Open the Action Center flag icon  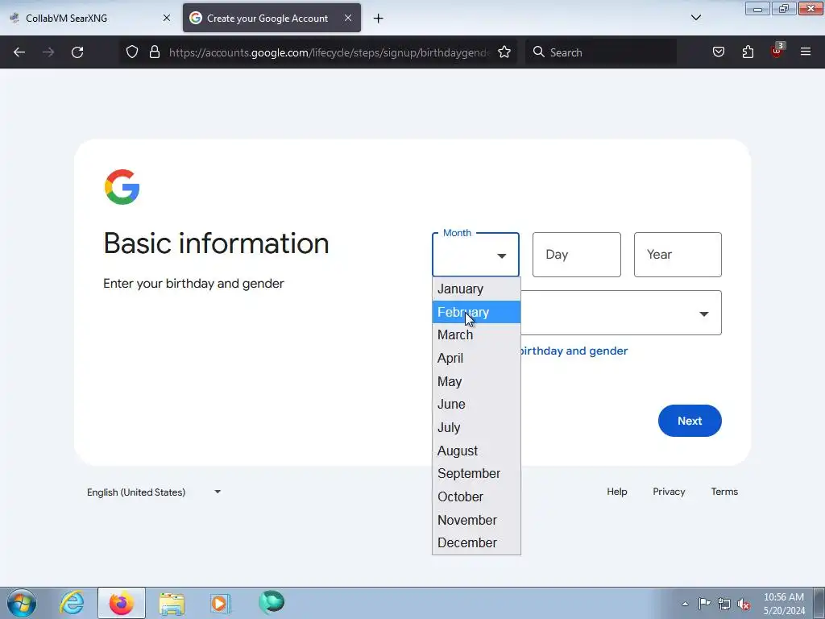[x=704, y=604]
